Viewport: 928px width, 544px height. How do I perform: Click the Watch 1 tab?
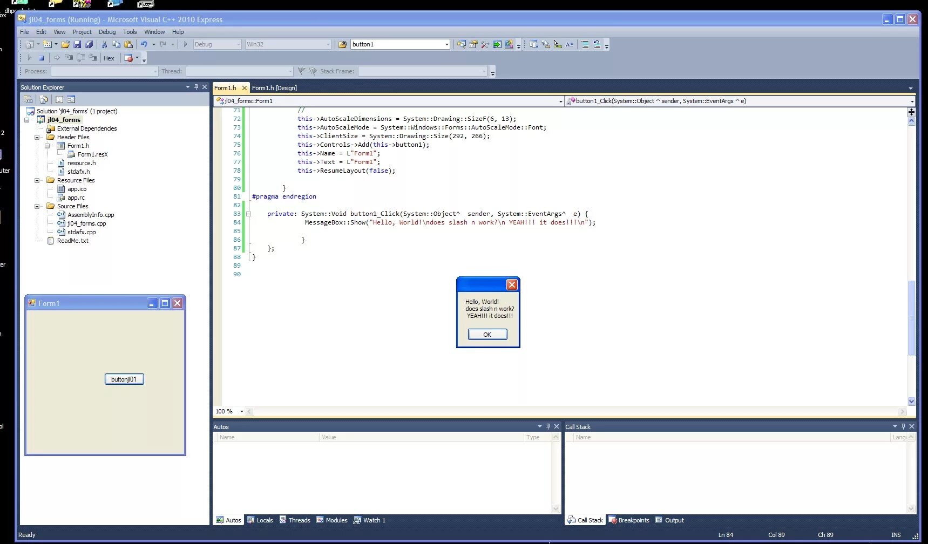point(369,520)
